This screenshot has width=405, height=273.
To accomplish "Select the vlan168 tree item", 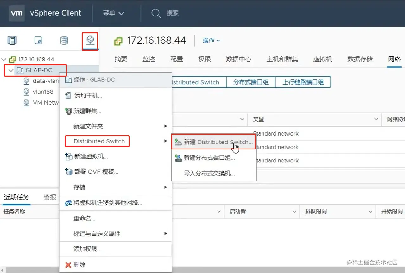I will (43, 92).
